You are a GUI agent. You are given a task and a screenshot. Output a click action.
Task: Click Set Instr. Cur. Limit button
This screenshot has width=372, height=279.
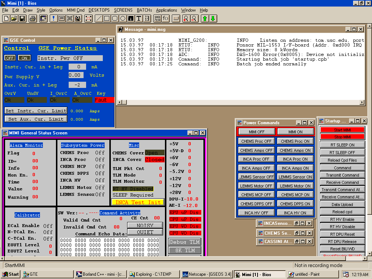(36, 111)
